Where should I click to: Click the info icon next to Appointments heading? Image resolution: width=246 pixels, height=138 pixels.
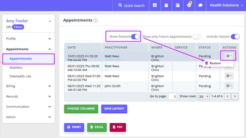[x=96, y=20]
